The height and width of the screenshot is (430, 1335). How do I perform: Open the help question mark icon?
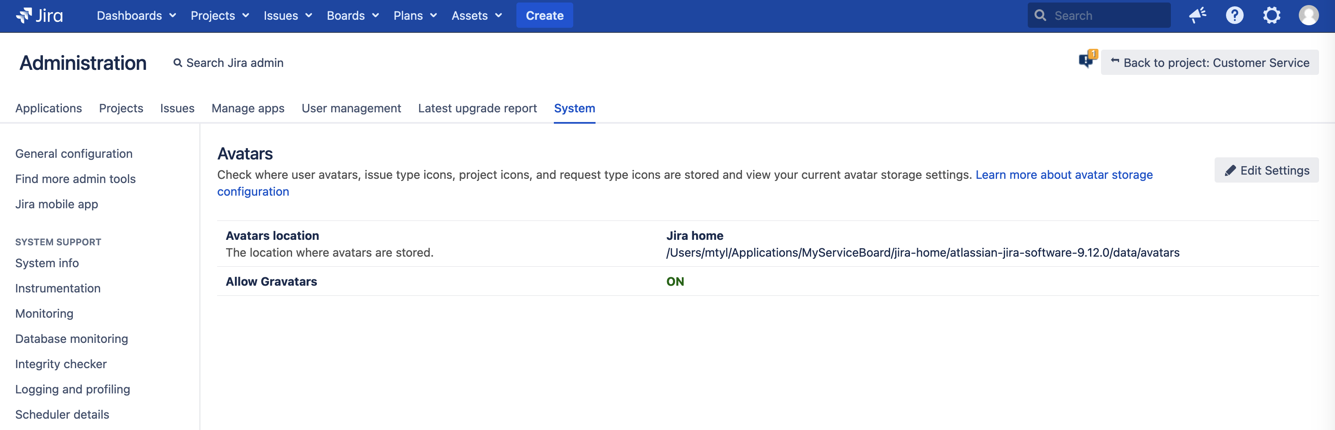(x=1234, y=16)
